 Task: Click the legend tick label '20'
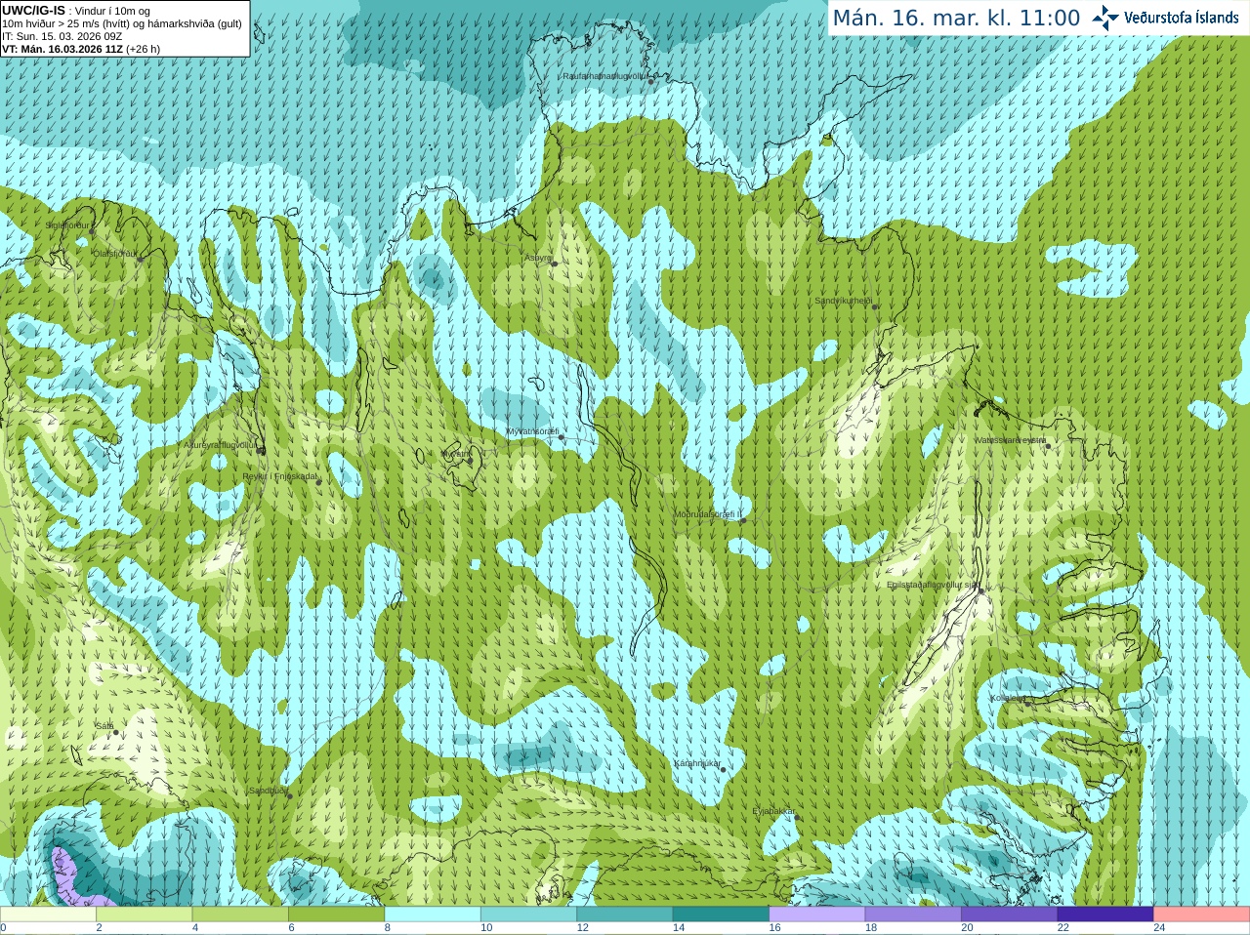tap(967, 928)
